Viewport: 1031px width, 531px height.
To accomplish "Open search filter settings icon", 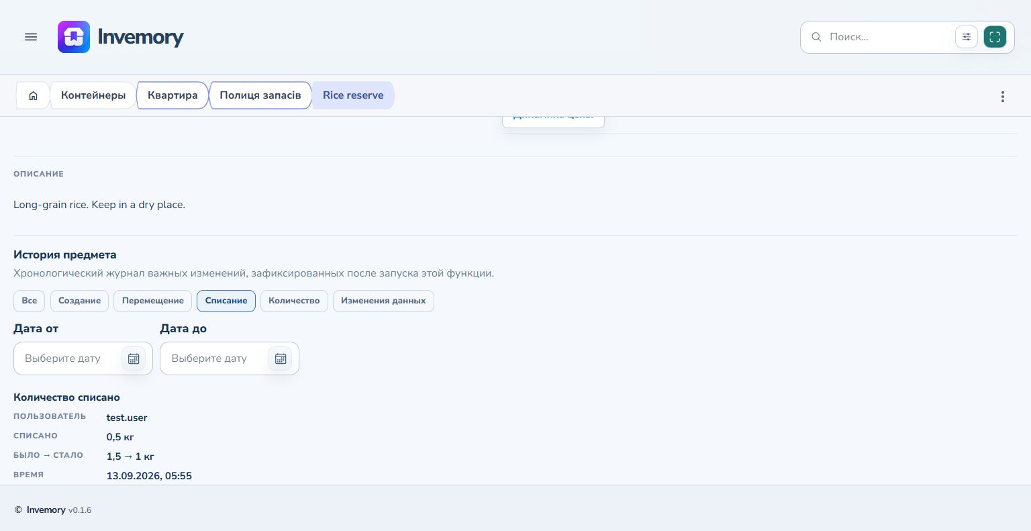I will tap(967, 37).
